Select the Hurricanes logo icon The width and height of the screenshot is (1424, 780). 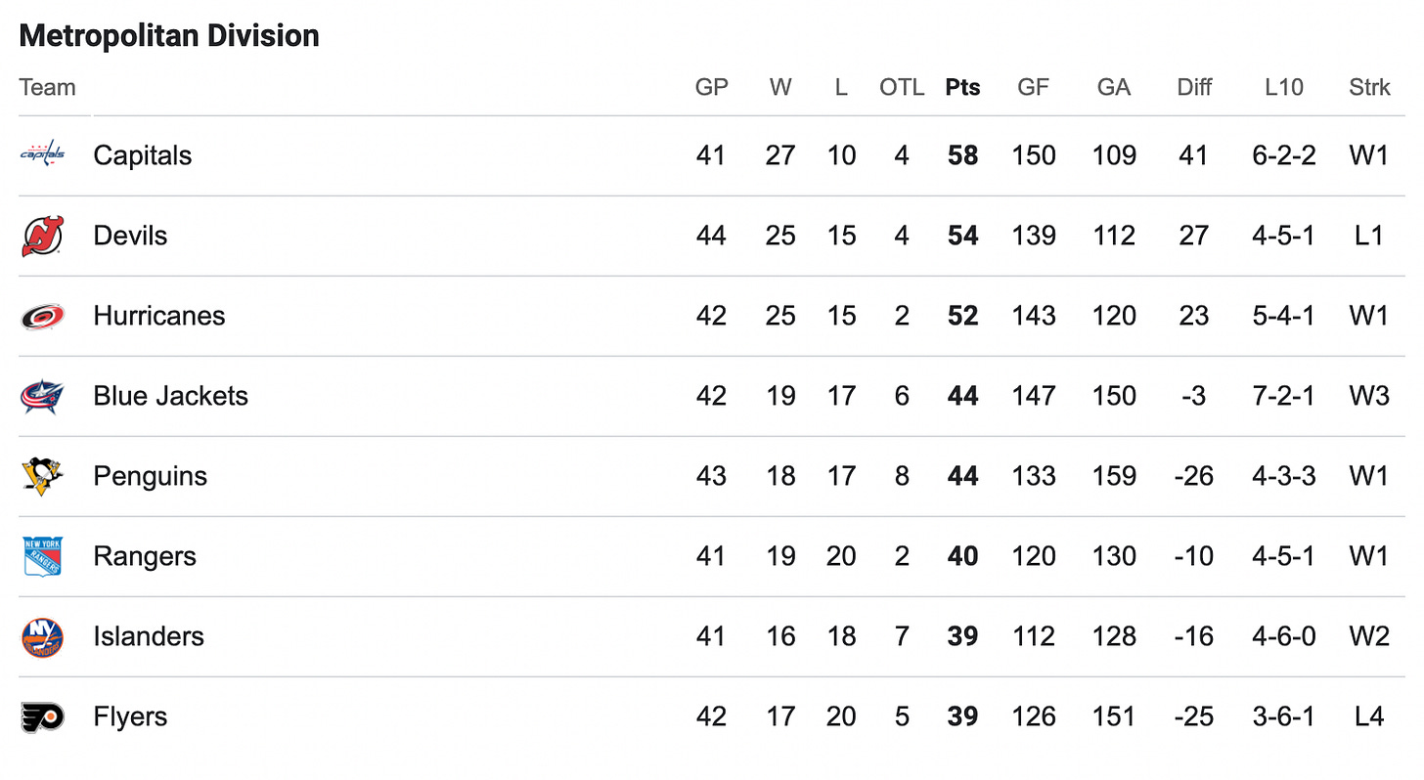click(43, 316)
